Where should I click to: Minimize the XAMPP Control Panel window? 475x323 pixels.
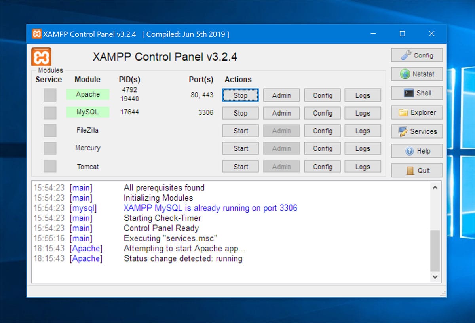[x=373, y=34]
